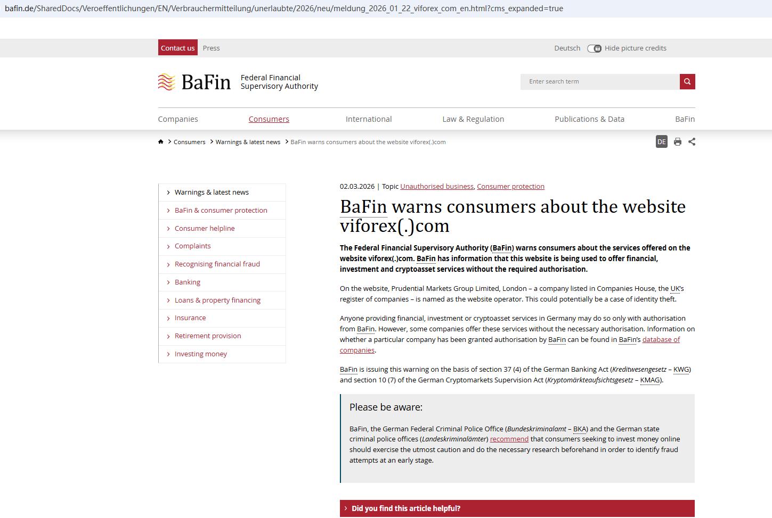Expand 'Did you find this article helpful?'
772x518 pixels.
[405, 508]
